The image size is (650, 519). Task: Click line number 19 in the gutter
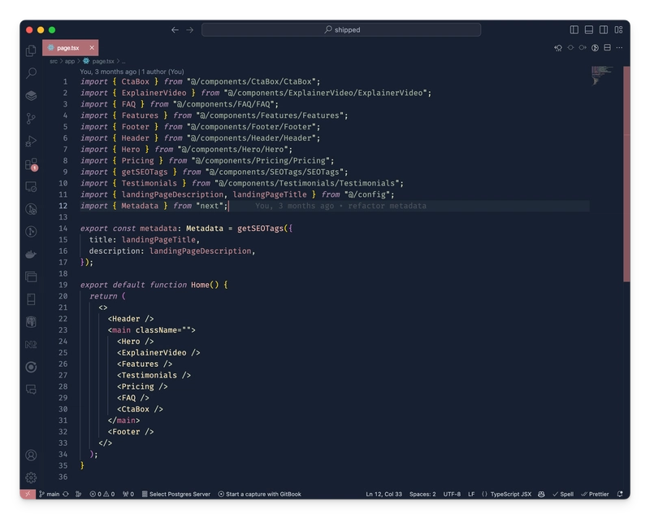63,285
